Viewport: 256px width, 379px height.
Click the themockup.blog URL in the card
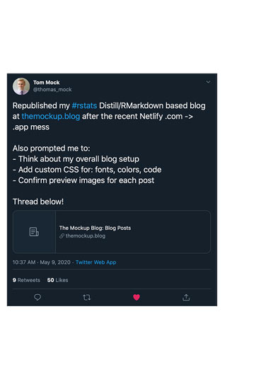click(x=86, y=235)
